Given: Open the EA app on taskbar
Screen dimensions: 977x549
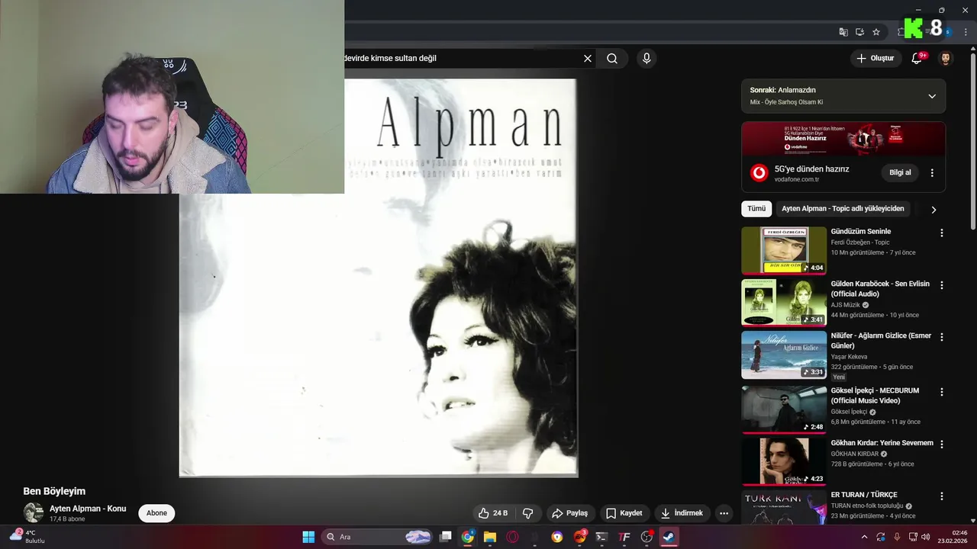Looking at the screenshot, I should pos(579,537).
